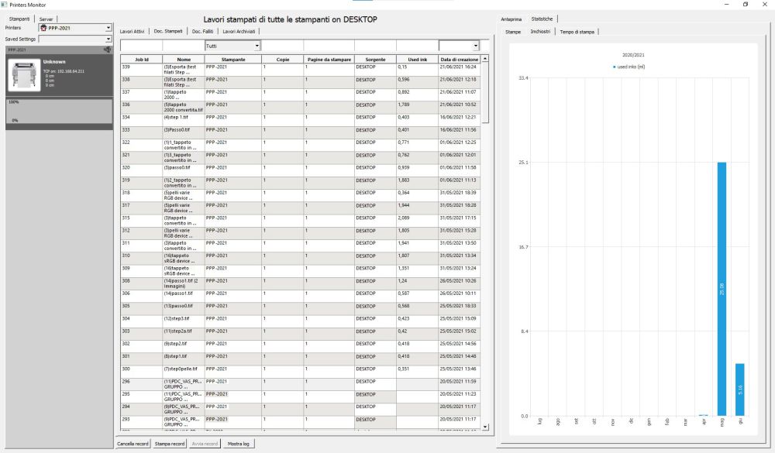The image size is (775, 453).
Task: Select the printer thumbnail image labeled Unknown
Action: point(24,75)
